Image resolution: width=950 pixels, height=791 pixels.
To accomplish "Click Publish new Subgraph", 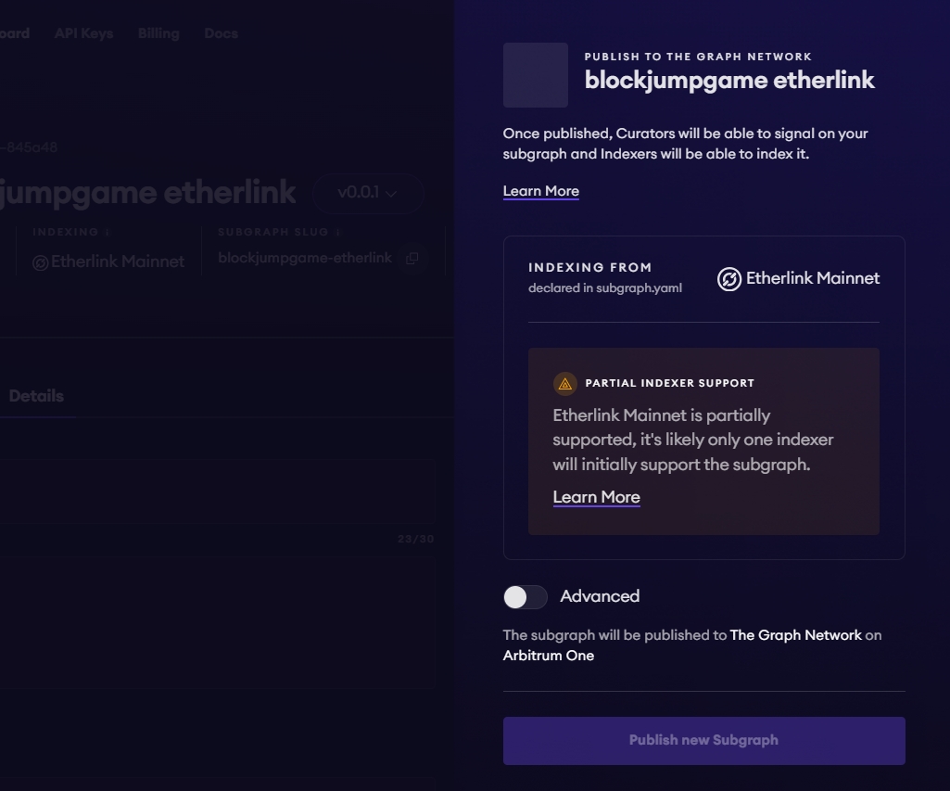I will pyautogui.click(x=703, y=740).
